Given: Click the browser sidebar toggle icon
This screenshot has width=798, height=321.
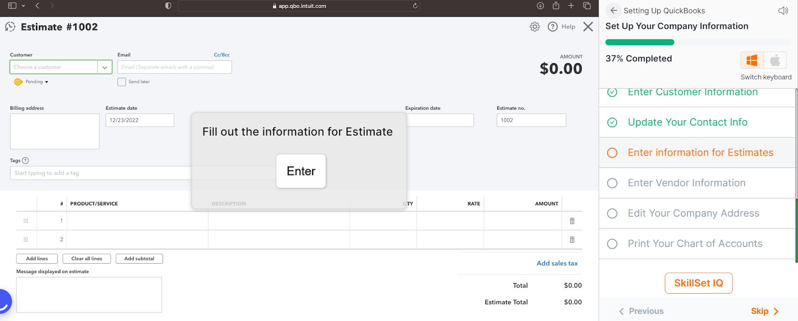Looking at the screenshot, I should (12, 5).
